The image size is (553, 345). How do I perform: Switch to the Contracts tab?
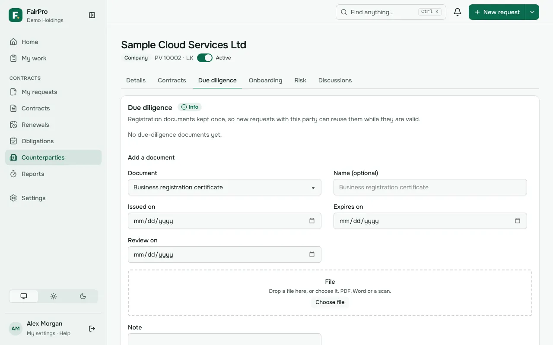coord(172,80)
